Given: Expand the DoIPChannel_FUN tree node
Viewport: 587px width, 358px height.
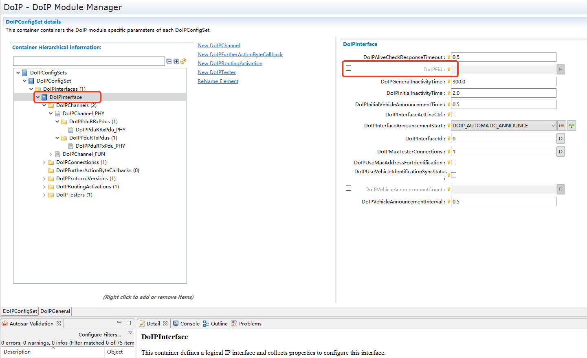Looking at the screenshot, I should pyautogui.click(x=51, y=154).
